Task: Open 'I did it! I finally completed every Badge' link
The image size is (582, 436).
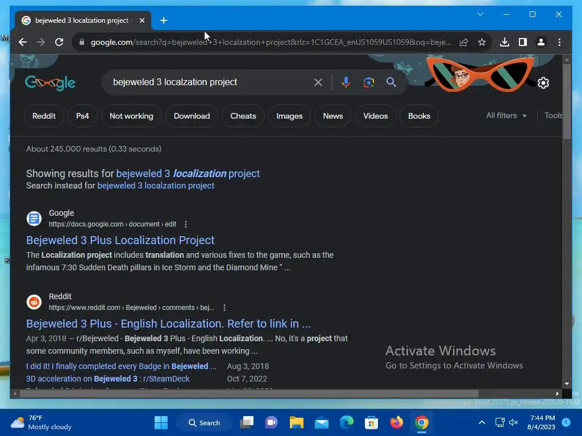Action: 121,366
